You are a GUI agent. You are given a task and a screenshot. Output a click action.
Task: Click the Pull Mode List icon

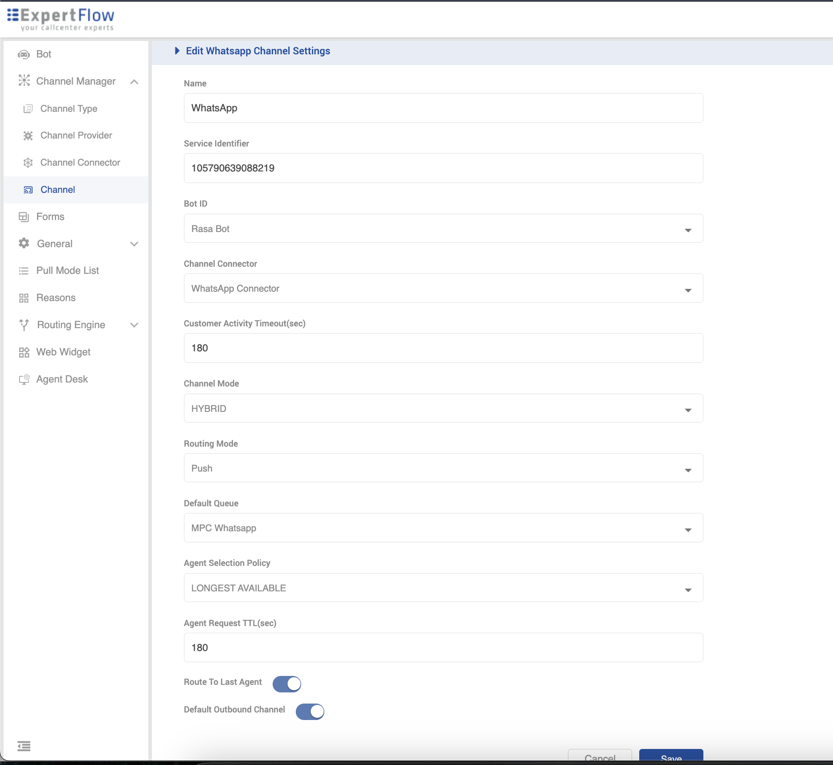coord(24,271)
